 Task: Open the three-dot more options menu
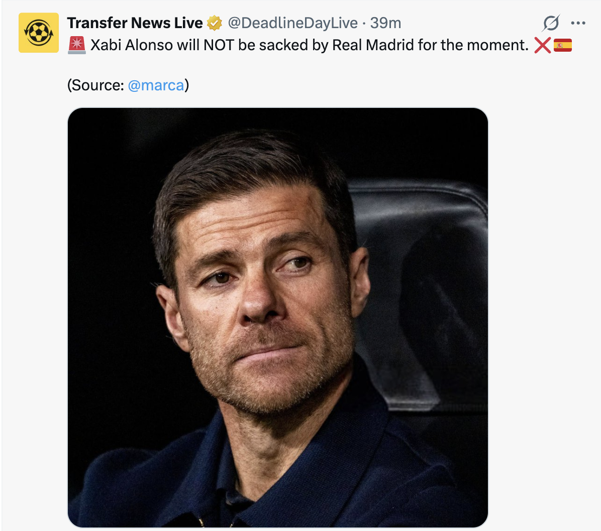pos(578,23)
